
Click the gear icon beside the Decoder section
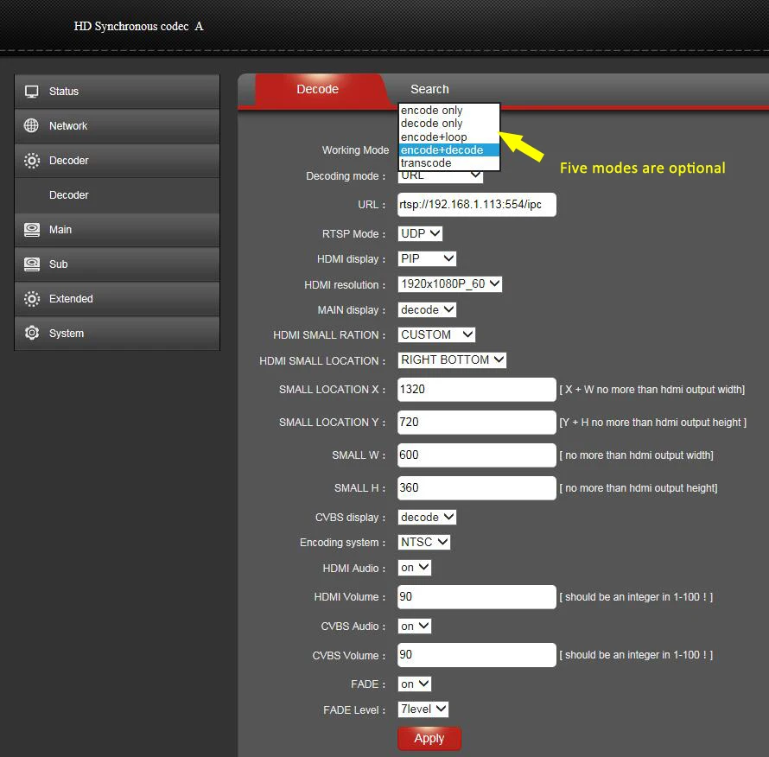pos(32,161)
